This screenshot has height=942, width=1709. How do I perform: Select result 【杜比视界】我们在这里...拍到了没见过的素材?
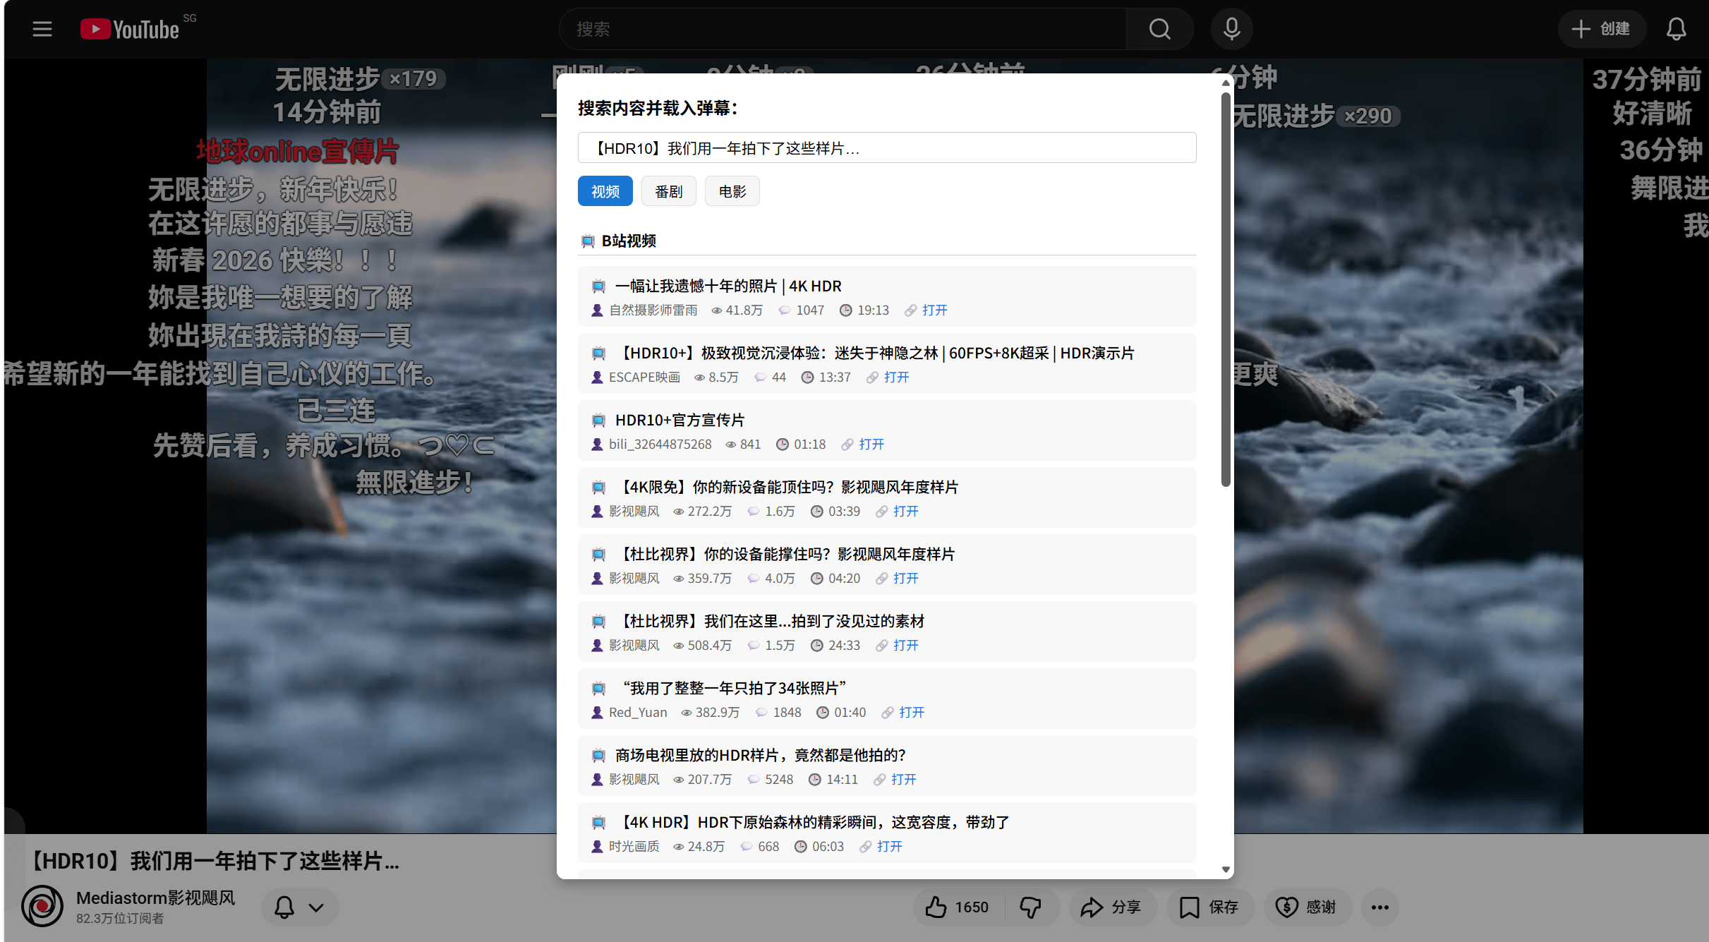770,621
